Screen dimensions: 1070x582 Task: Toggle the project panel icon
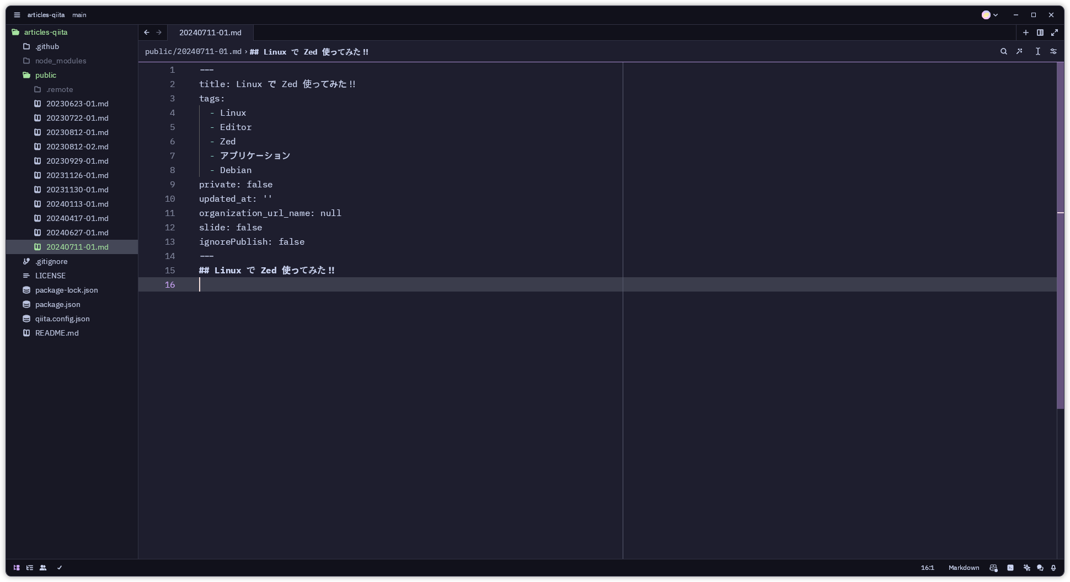17,568
